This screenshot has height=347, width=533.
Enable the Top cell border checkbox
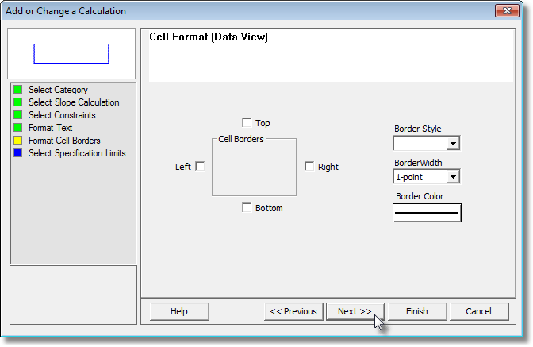(x=247, y=122)
